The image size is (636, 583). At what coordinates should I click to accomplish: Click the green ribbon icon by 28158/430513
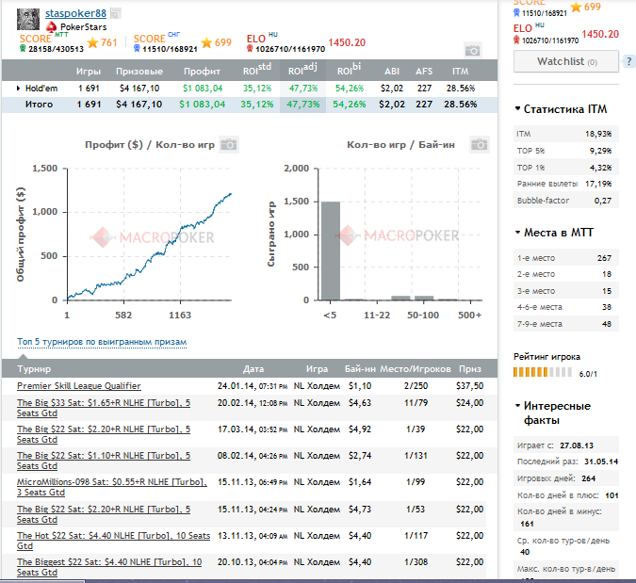click(23, 49)
